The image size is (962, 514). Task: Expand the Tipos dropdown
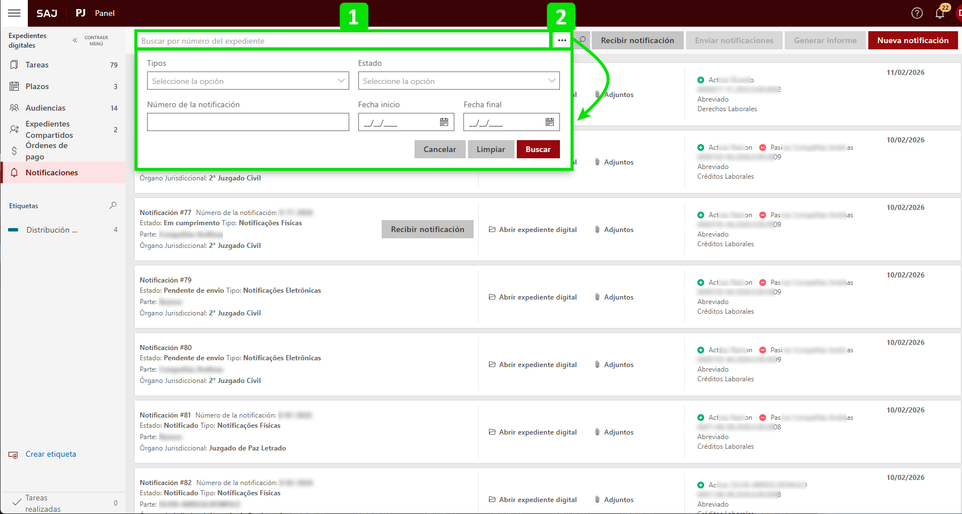pyautogui.click(x=248, y=81)
